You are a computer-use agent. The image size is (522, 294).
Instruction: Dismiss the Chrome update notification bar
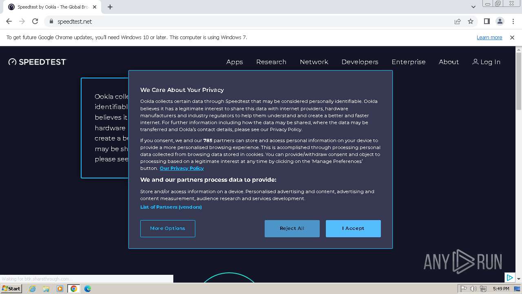(x=512, y=38)
